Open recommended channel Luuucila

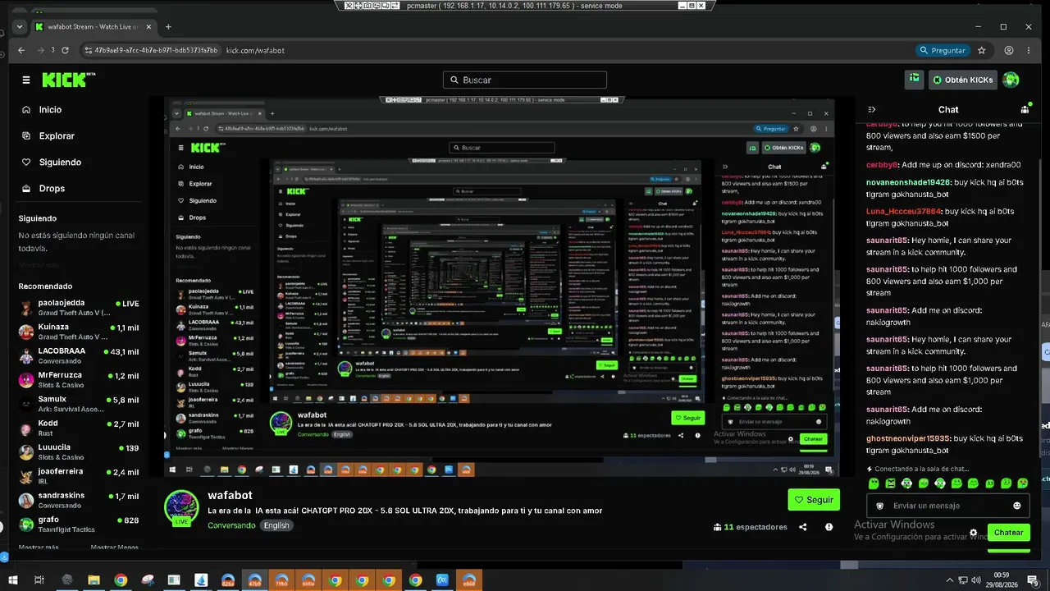[79, 452]
